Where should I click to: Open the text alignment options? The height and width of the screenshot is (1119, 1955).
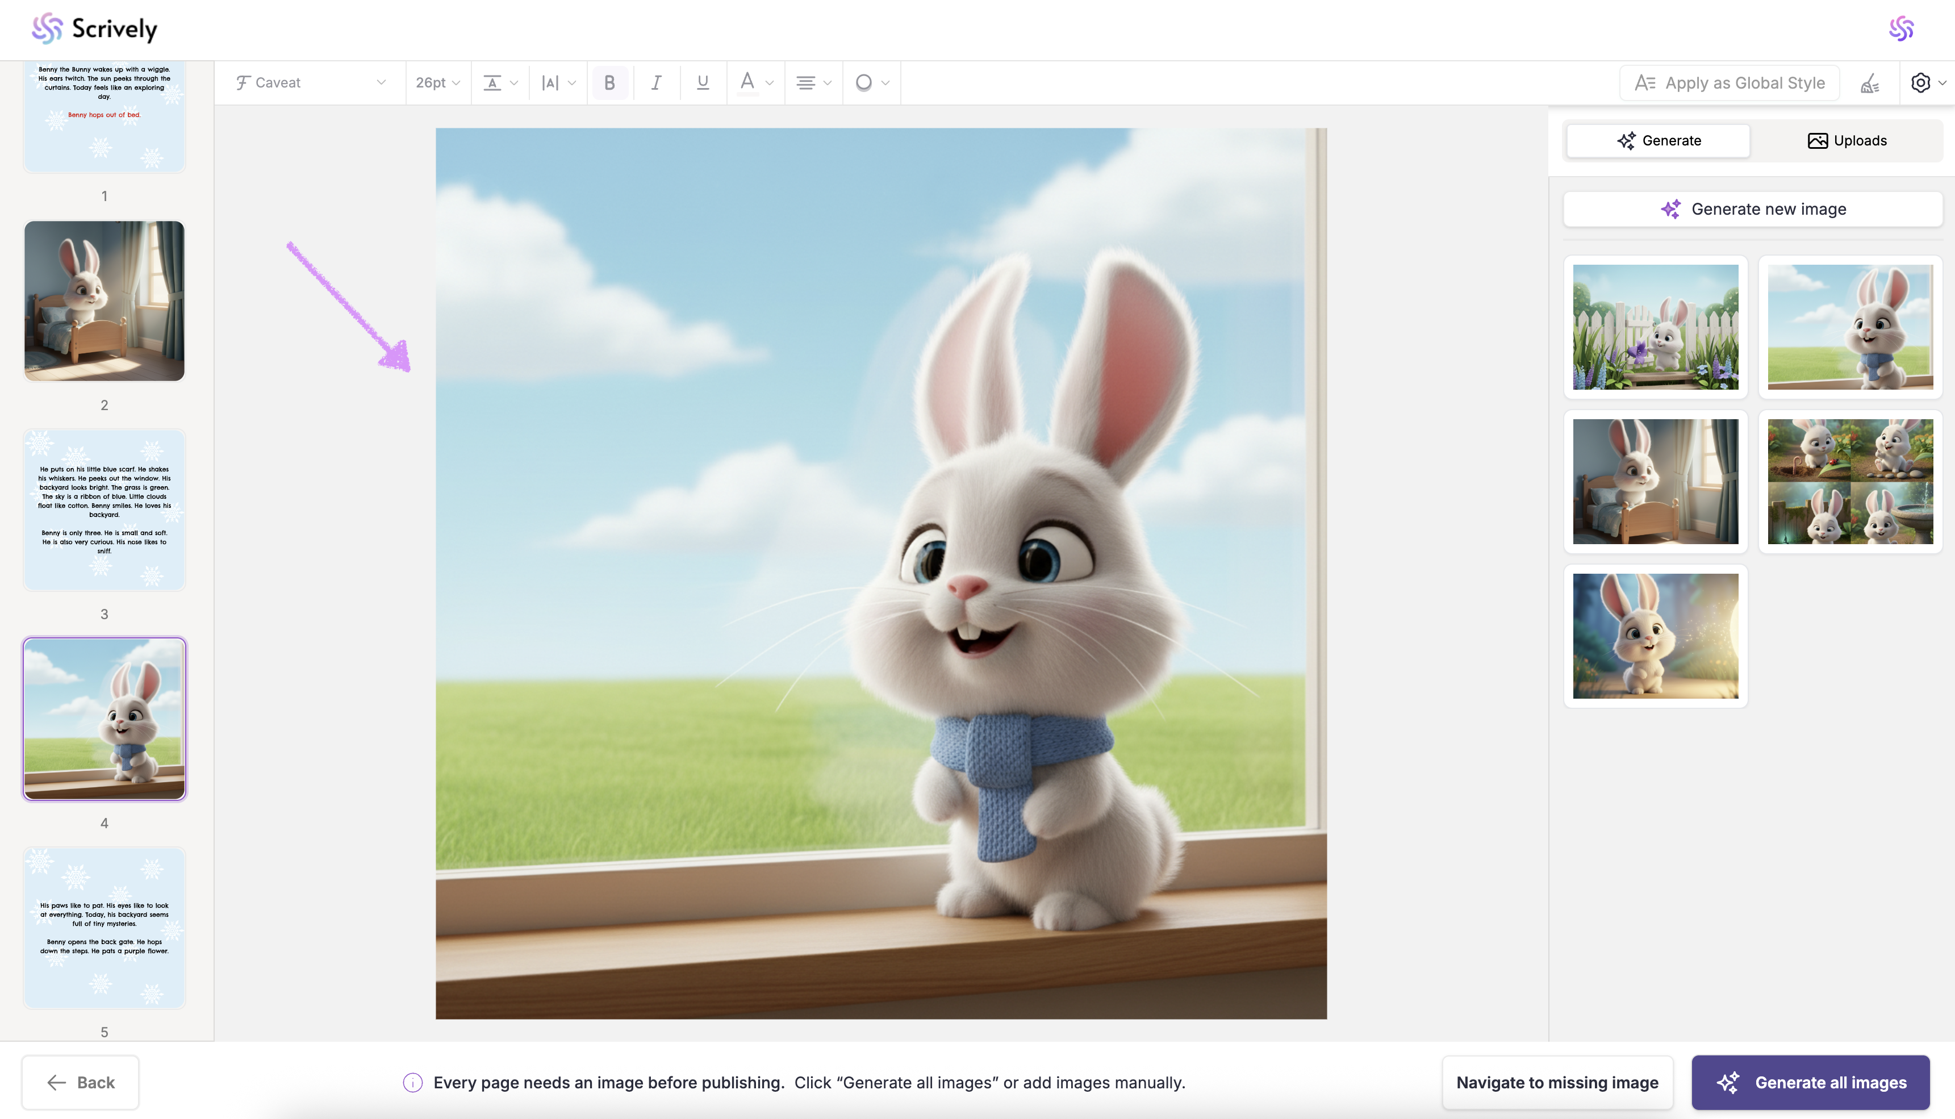point(813,82)
